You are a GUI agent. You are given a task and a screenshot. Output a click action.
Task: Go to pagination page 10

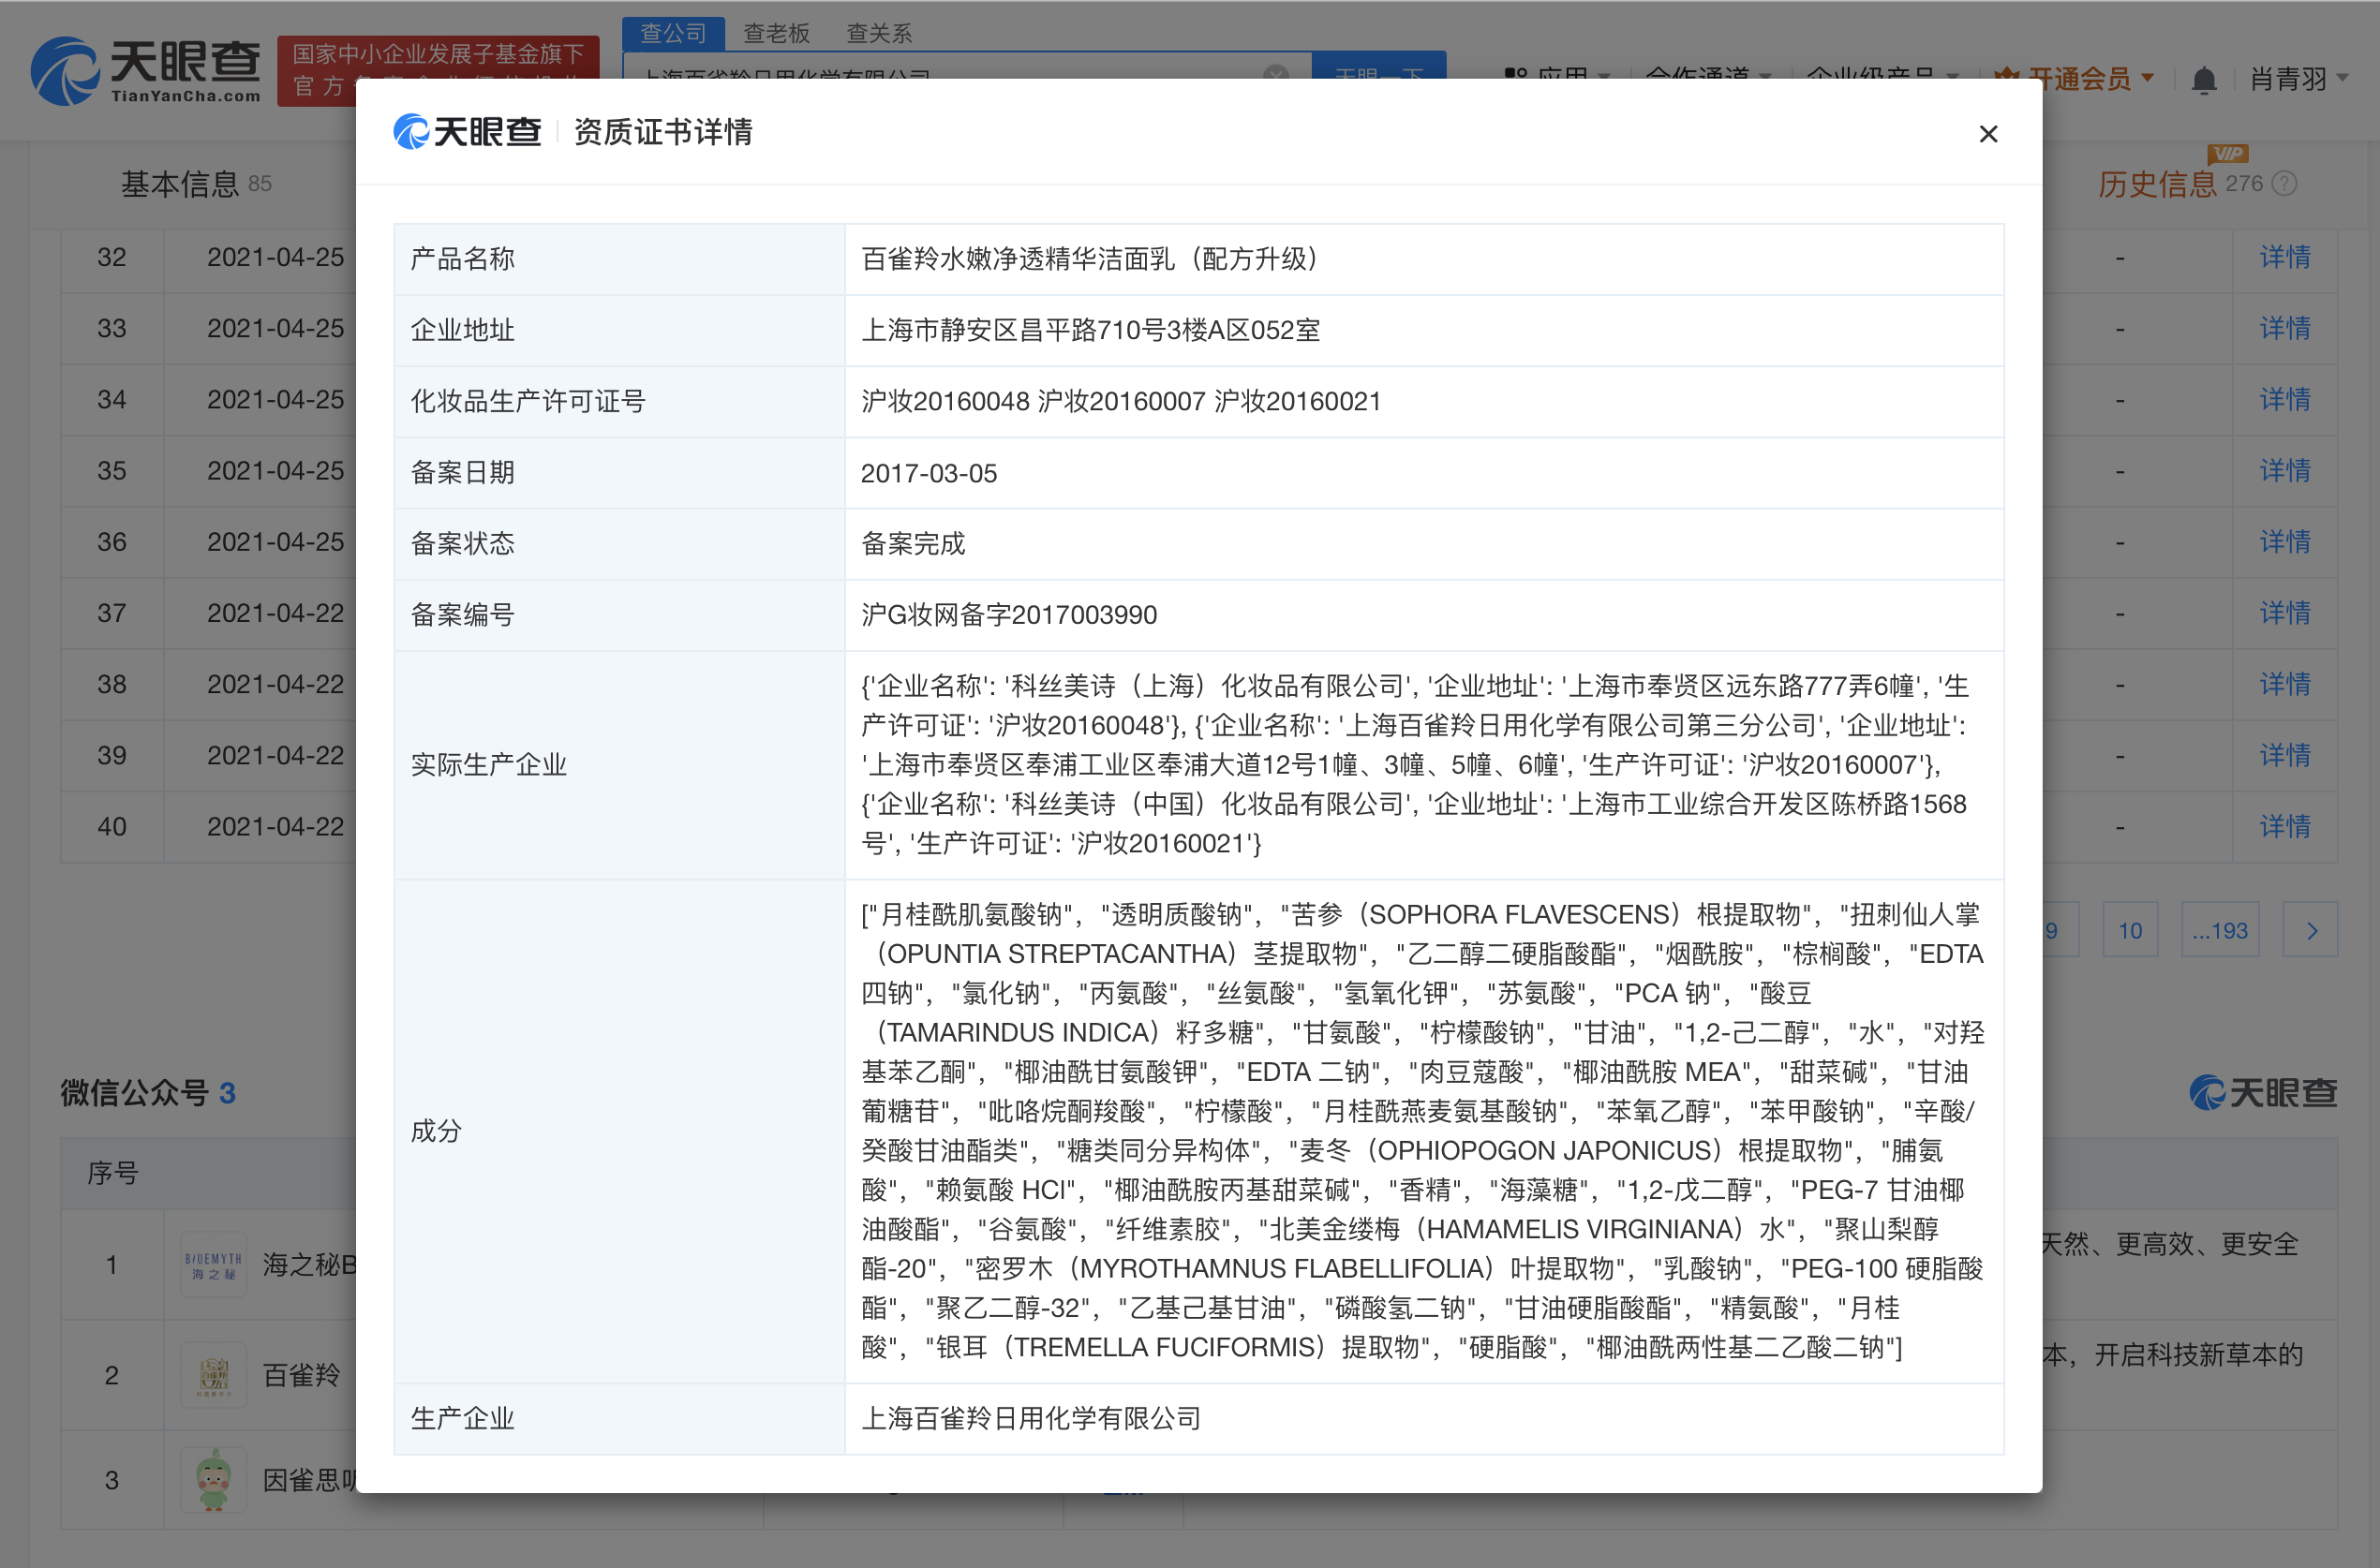coord(2130,930)
